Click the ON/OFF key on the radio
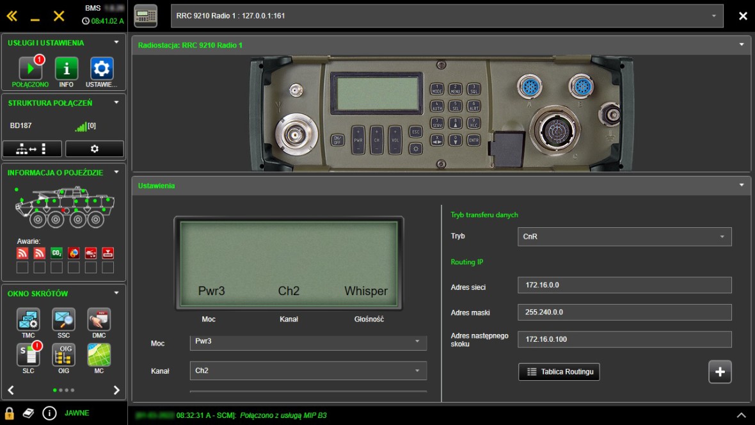 338,140
